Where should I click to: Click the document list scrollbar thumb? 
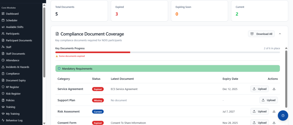286,79
